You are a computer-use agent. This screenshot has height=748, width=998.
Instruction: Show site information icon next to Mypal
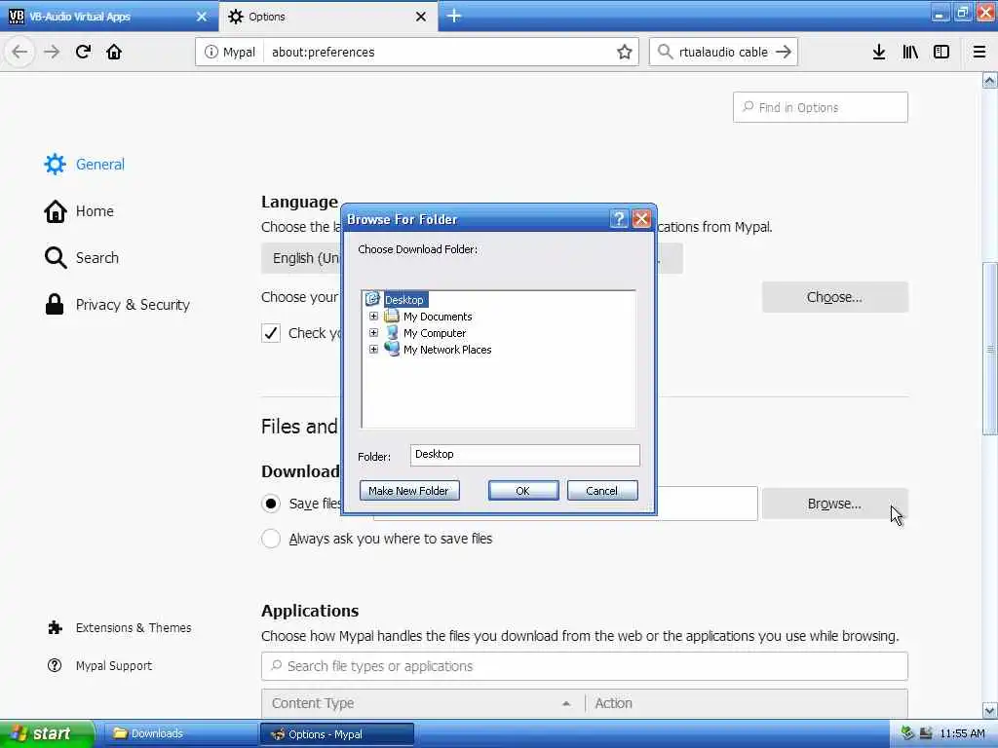(211, 53)
